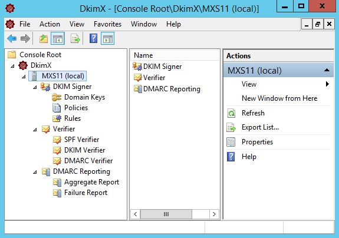The width and height of the screenshot is (339, 238).
Task: Open the Favorites menu
Action: tap(107, 24)
